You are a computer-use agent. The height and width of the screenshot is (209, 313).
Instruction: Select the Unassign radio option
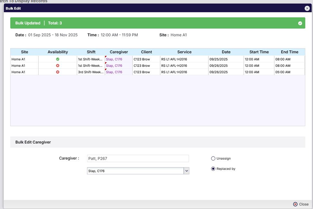213,158
